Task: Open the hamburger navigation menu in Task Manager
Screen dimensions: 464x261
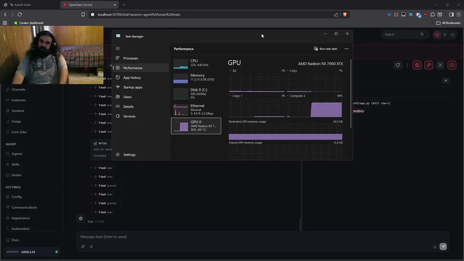Action: point(117,48)
